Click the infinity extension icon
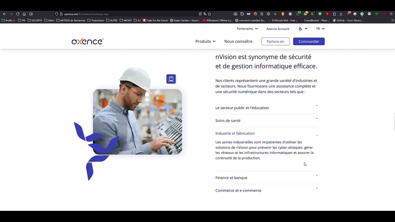This screenshot has height=222, width=395. click(x=248, y=14)
